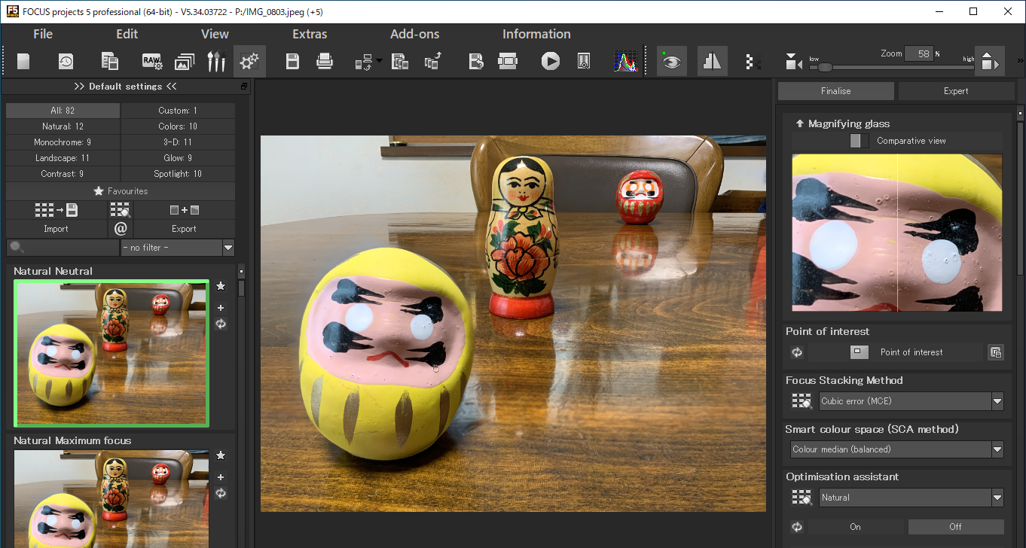Open the 'no filter' preset dropdown
Viewport: 1026px width, 548px height.
click(x=228, y=248)
